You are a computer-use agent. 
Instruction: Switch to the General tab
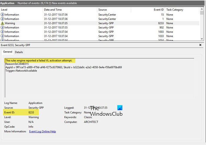click(8, 52)
